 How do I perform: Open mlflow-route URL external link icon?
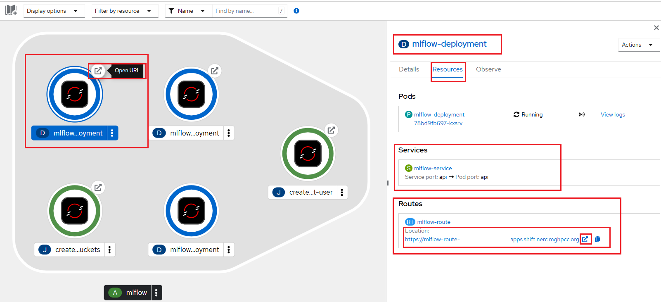[x=585, y=239]
